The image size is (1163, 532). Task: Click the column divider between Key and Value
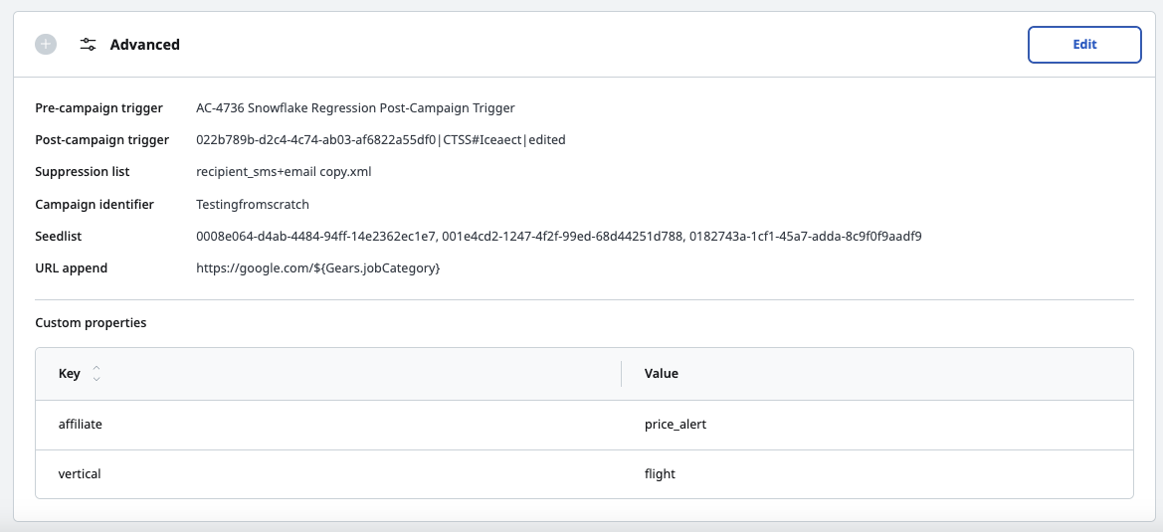tap(621, 374)
